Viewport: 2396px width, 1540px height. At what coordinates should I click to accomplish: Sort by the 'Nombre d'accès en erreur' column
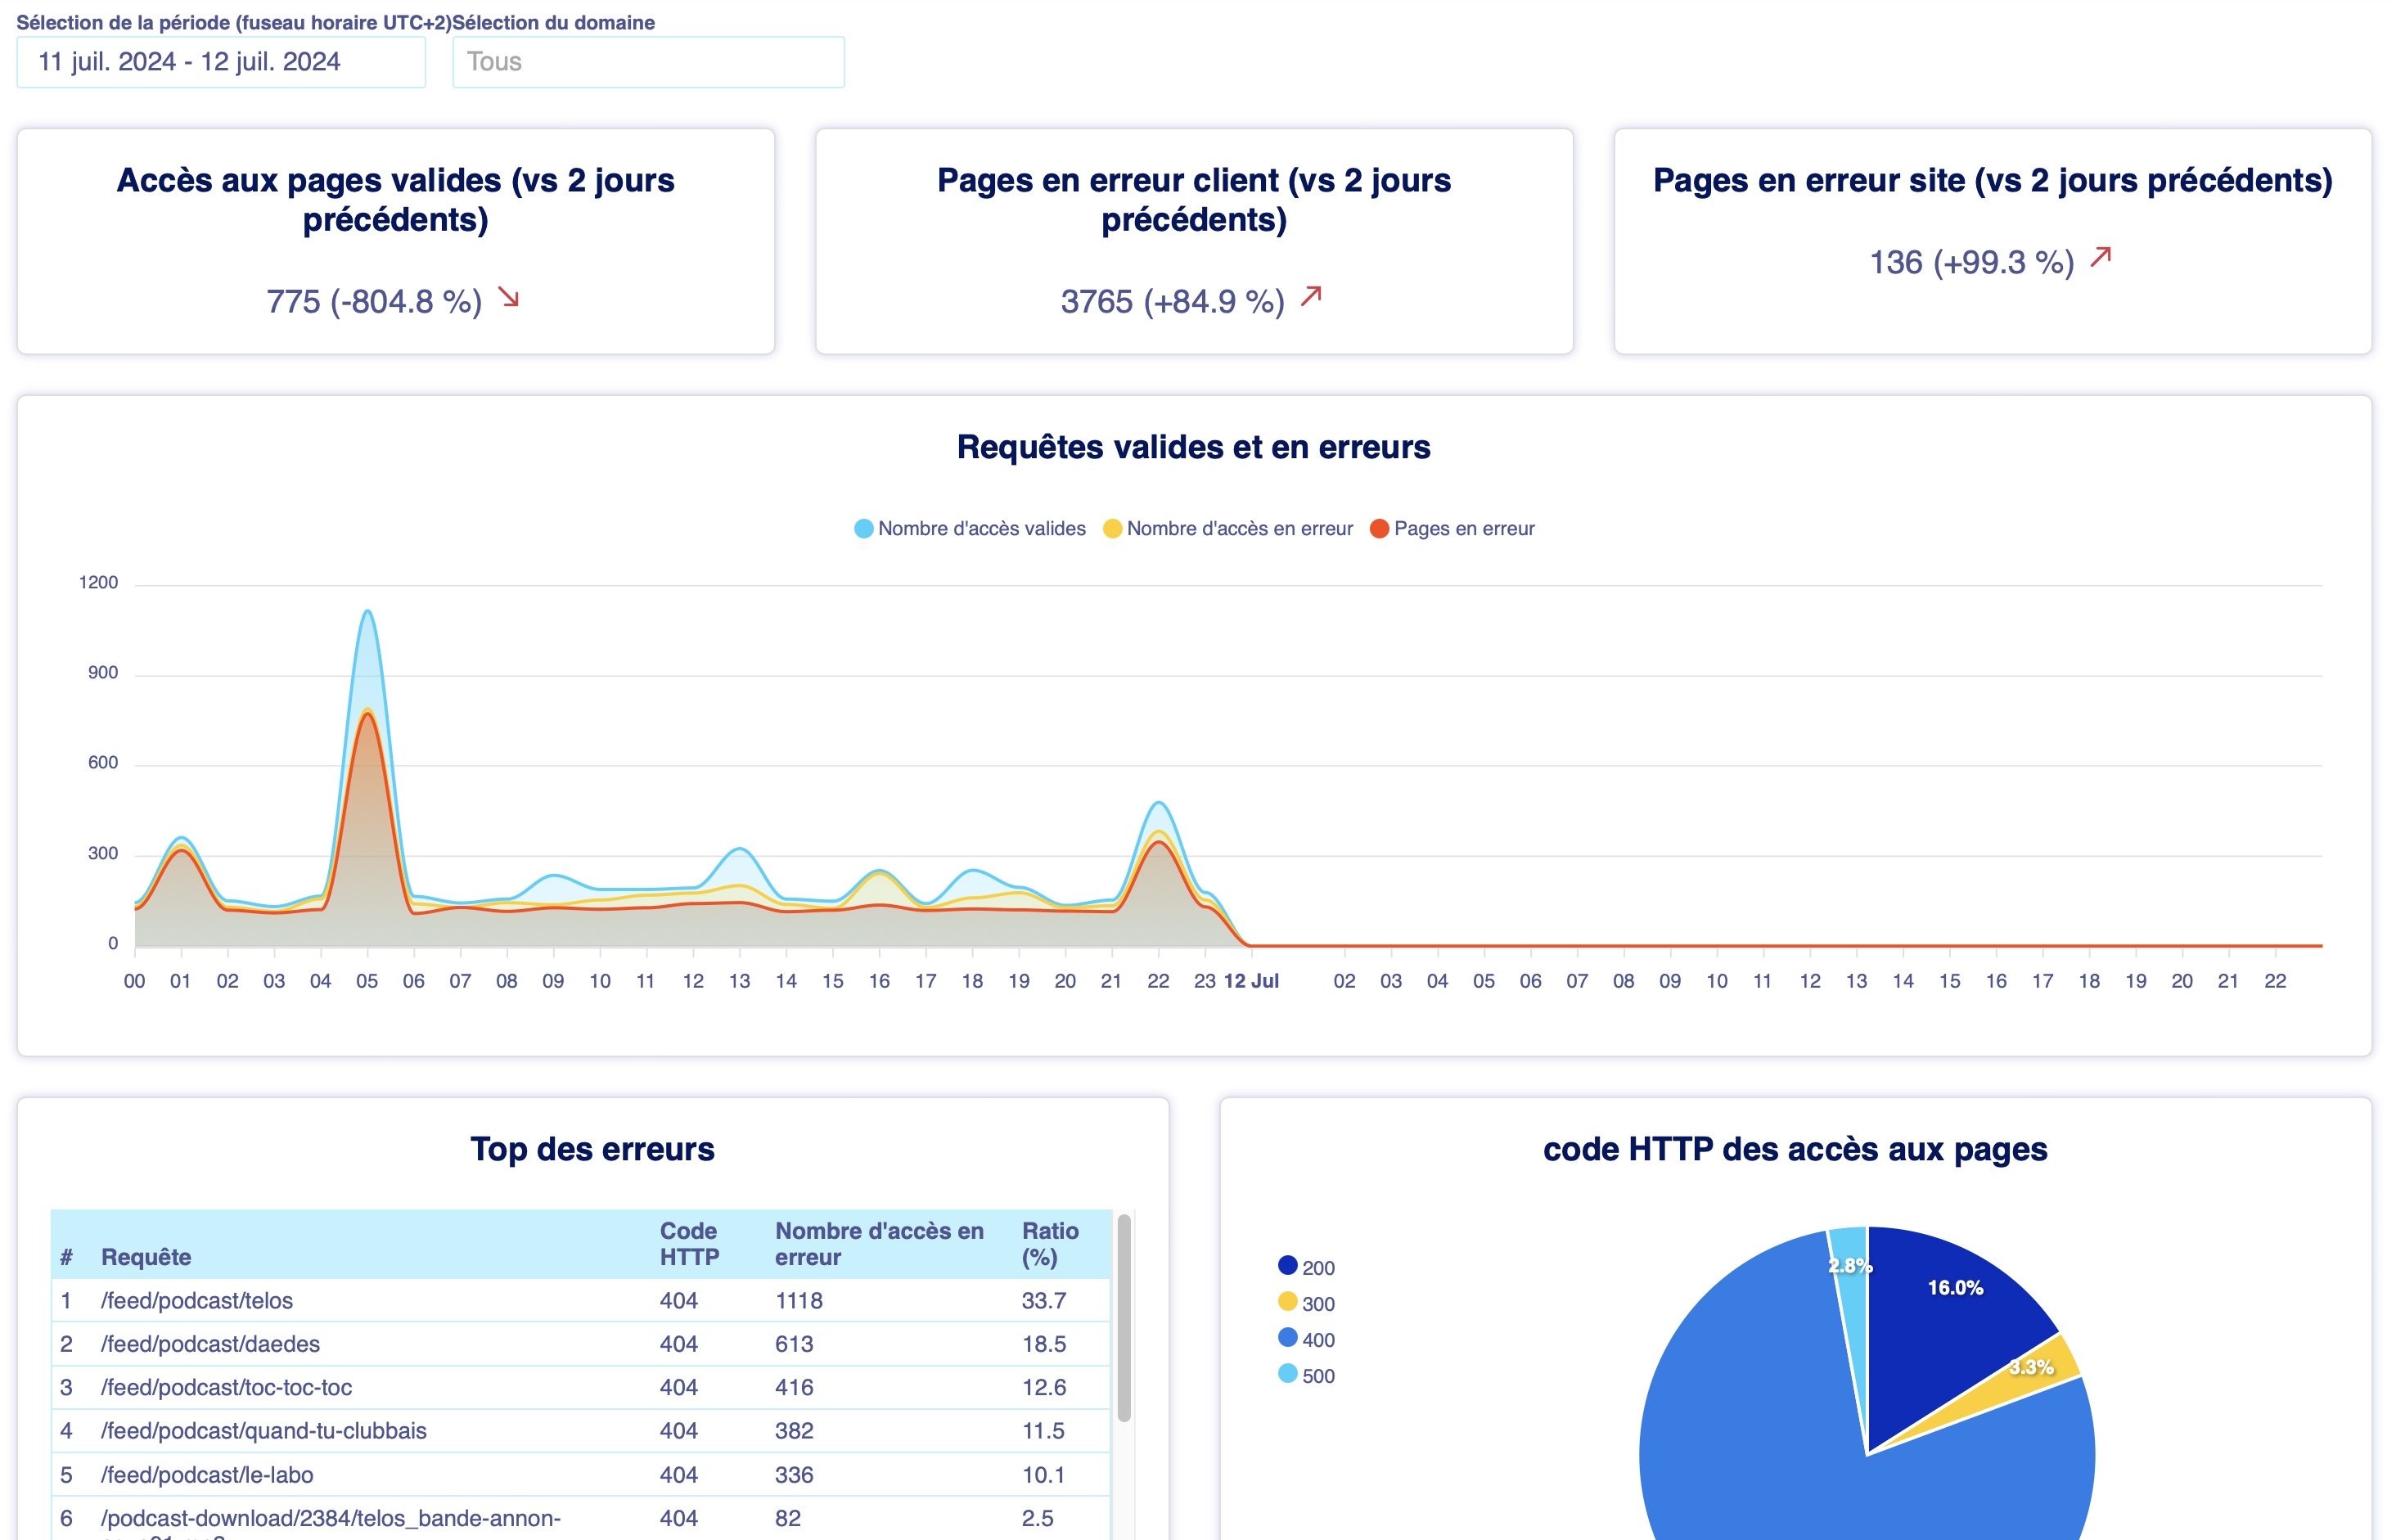click(878, 1244)
